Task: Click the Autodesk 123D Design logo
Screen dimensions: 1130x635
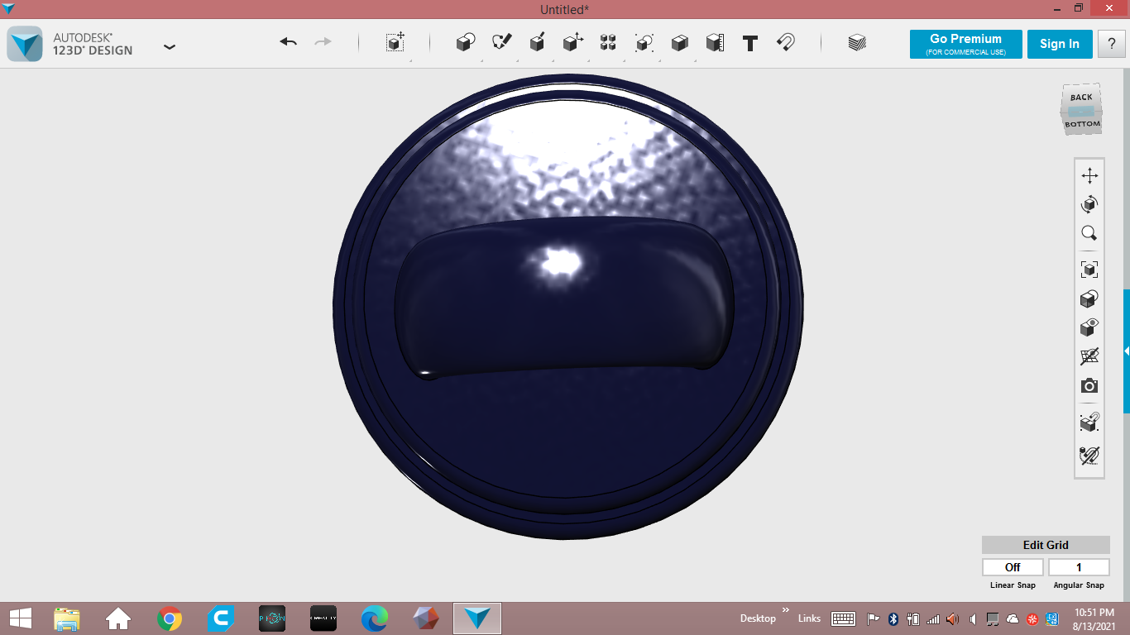Action: tap(24, 44)
